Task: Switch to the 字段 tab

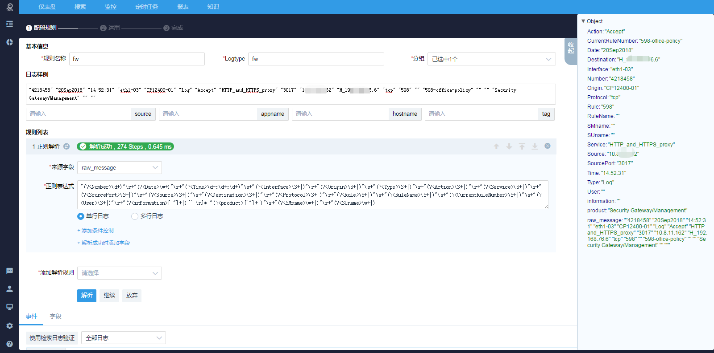Action: 55,316
